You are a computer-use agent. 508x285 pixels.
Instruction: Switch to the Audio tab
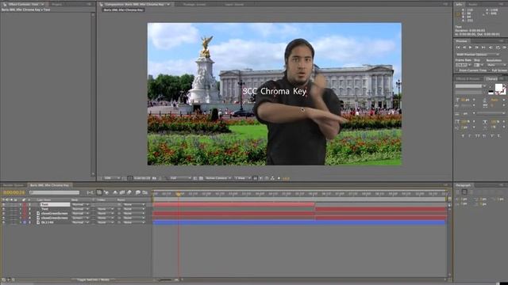coord(473,5)
